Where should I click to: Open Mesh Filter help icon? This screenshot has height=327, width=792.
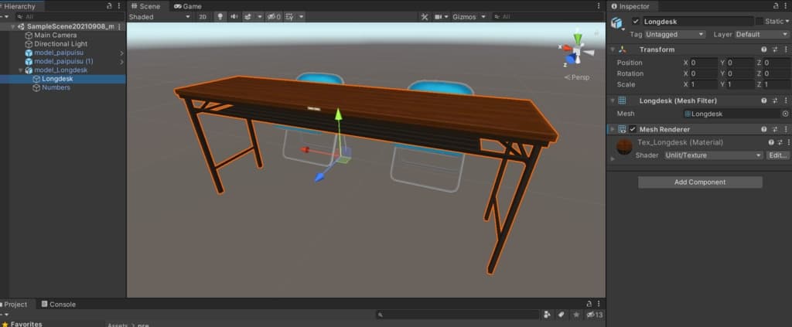(763, 100)
